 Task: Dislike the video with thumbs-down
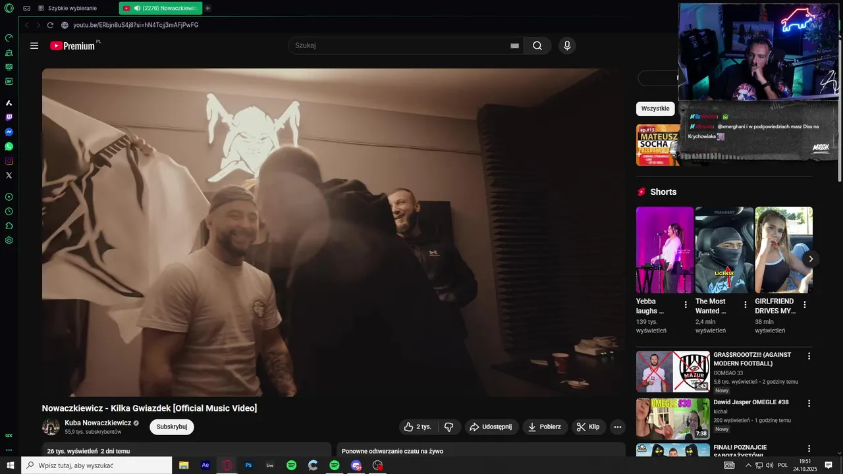(x=449, y=427)
